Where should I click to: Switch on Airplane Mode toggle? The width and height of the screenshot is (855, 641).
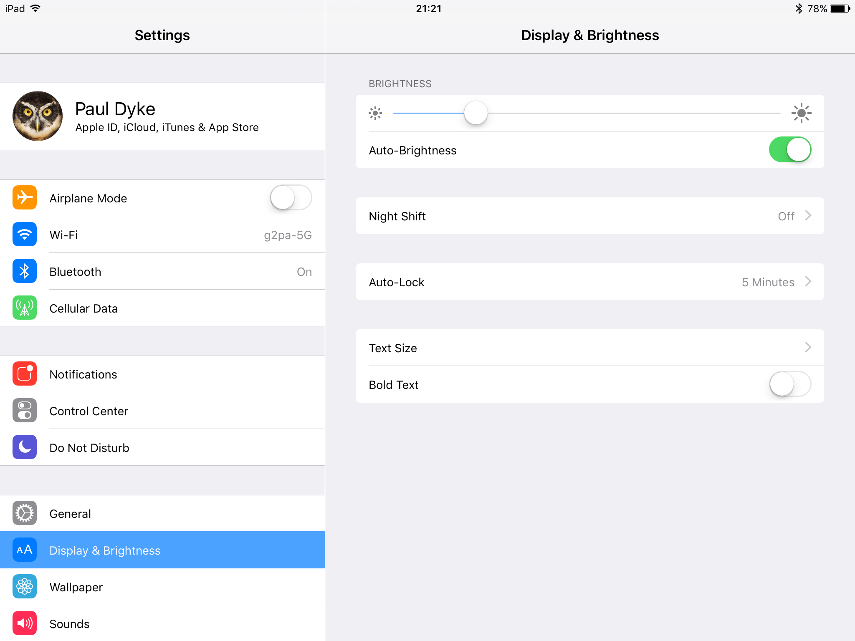coord(291,198)
